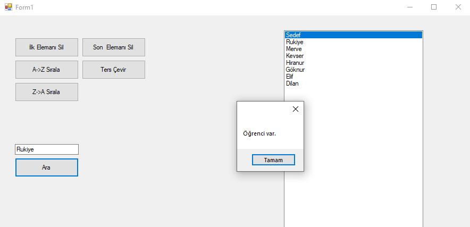
Task: Minimize the Form1 window
Action: click(x=410, y=7)
